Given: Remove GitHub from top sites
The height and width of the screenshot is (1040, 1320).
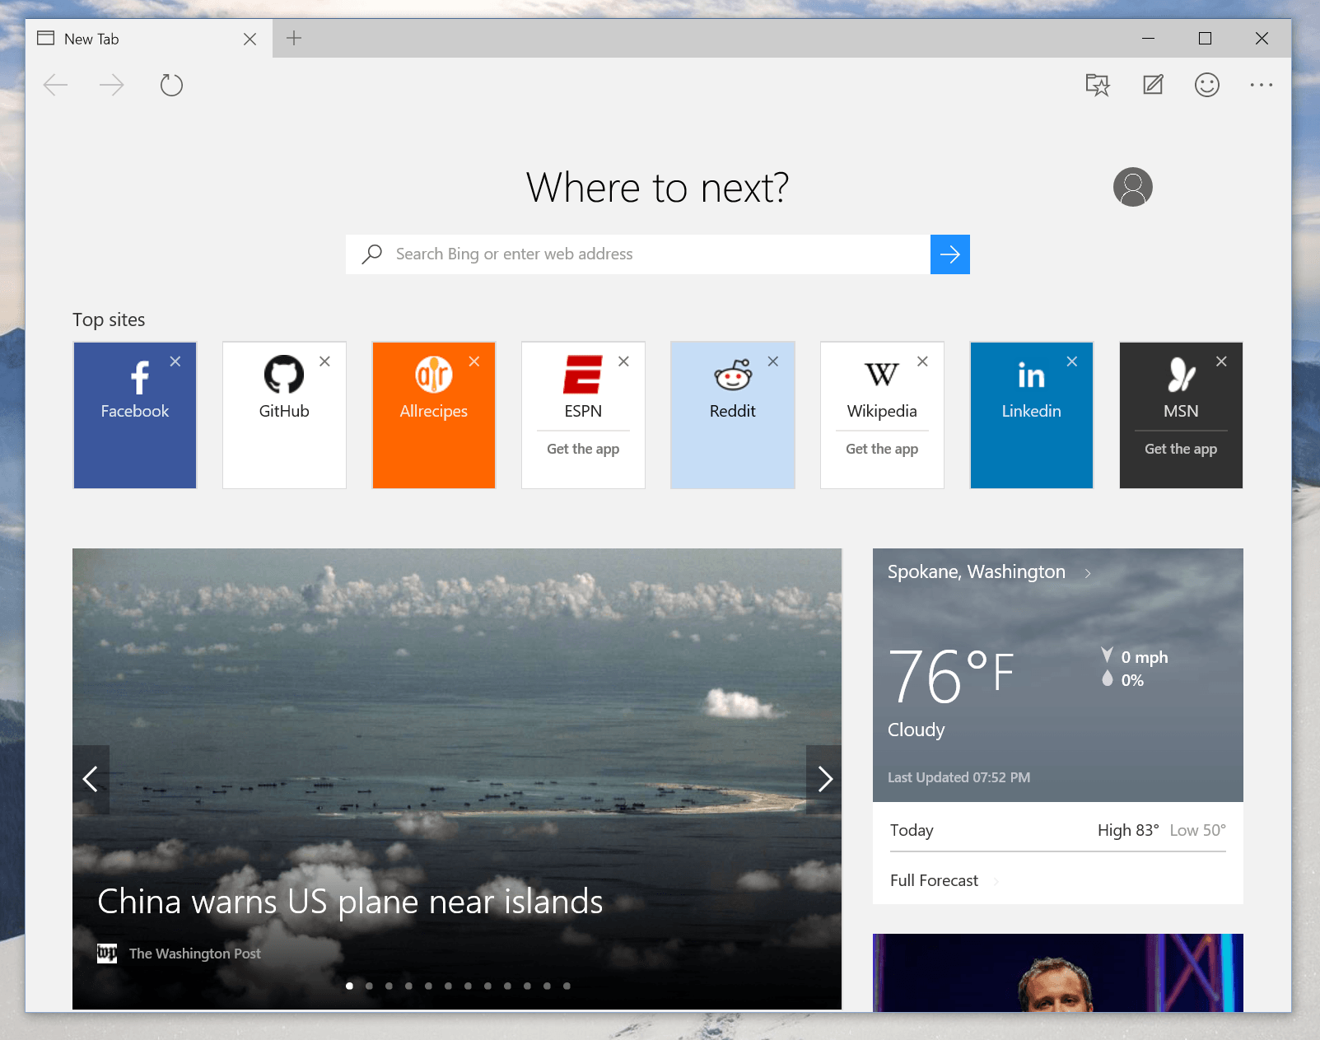Looking at the screenshot, I should pos(325,361).
